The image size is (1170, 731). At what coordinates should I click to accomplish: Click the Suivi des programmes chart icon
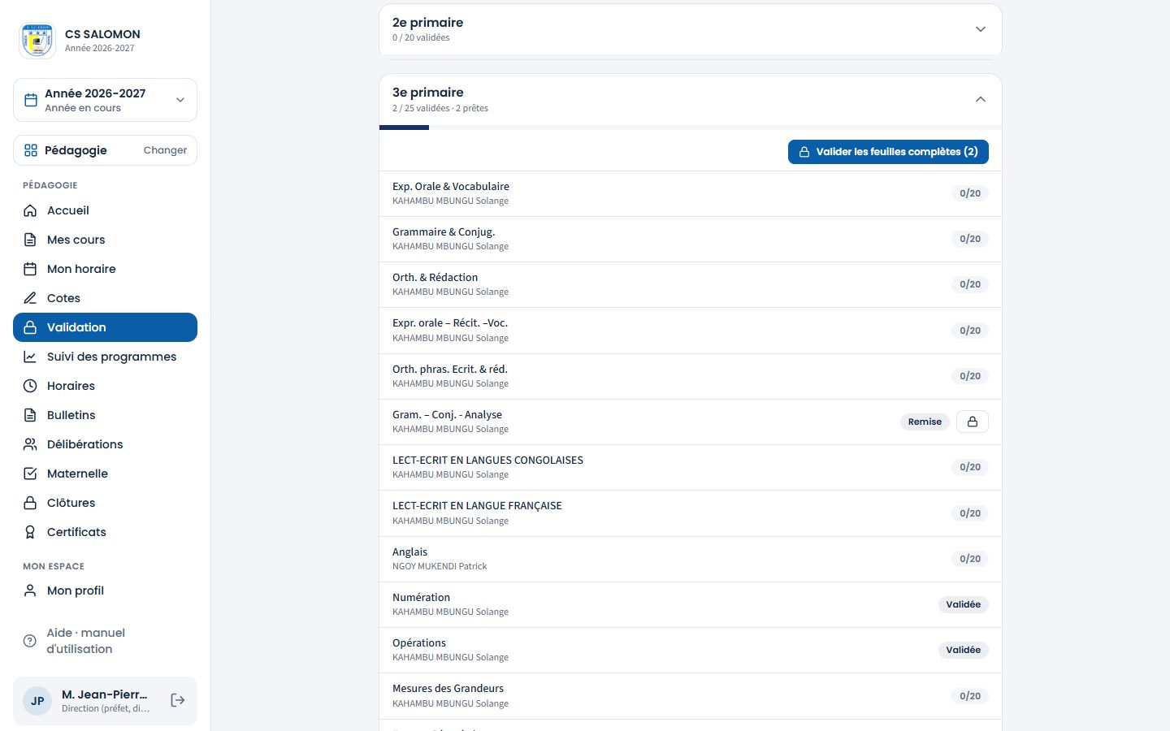click(x=30, y=357)
